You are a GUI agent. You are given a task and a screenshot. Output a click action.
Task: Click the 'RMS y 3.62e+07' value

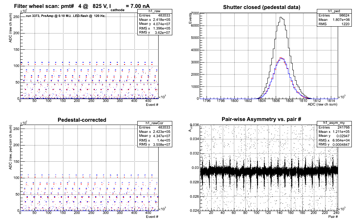pyautogui.click(x=155, y=32)
